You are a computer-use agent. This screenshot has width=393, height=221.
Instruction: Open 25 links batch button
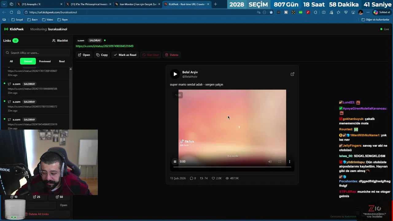(x=37, y=197)
